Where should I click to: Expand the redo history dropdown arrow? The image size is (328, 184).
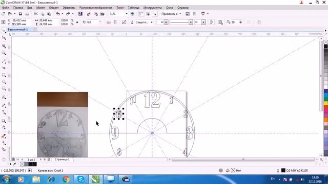(73, 14)
